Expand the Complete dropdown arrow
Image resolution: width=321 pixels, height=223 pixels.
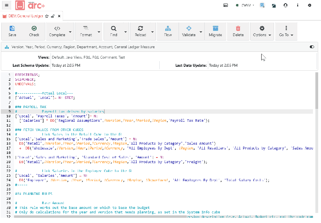pyautogui.click(x=70, y=32)
